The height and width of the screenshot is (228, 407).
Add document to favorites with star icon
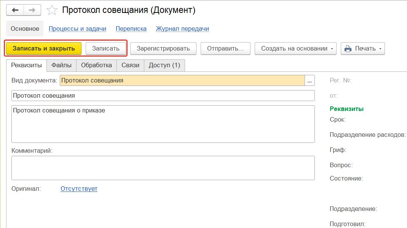click(52, 10)
